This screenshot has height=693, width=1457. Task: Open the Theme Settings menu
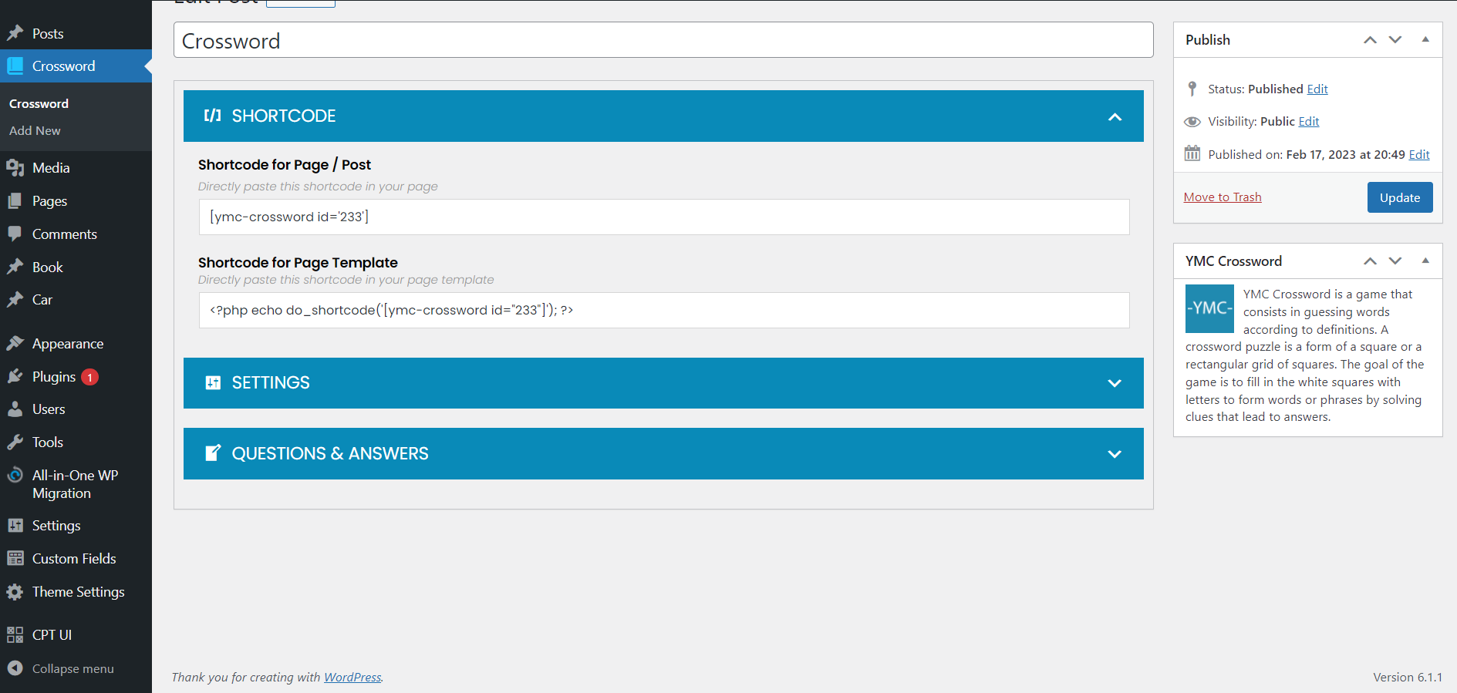[x=76, y=592]
